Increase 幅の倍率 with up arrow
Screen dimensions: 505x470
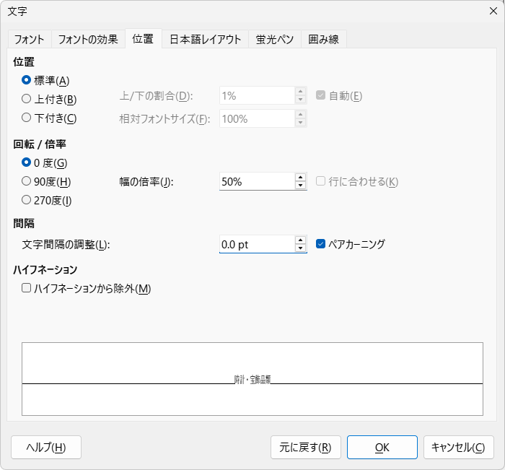tap(300, 177)
